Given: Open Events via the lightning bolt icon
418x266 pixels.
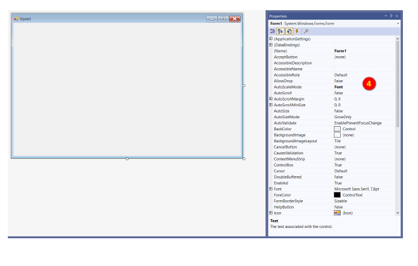Looking at the screenshot, I should tap(297, 31).
